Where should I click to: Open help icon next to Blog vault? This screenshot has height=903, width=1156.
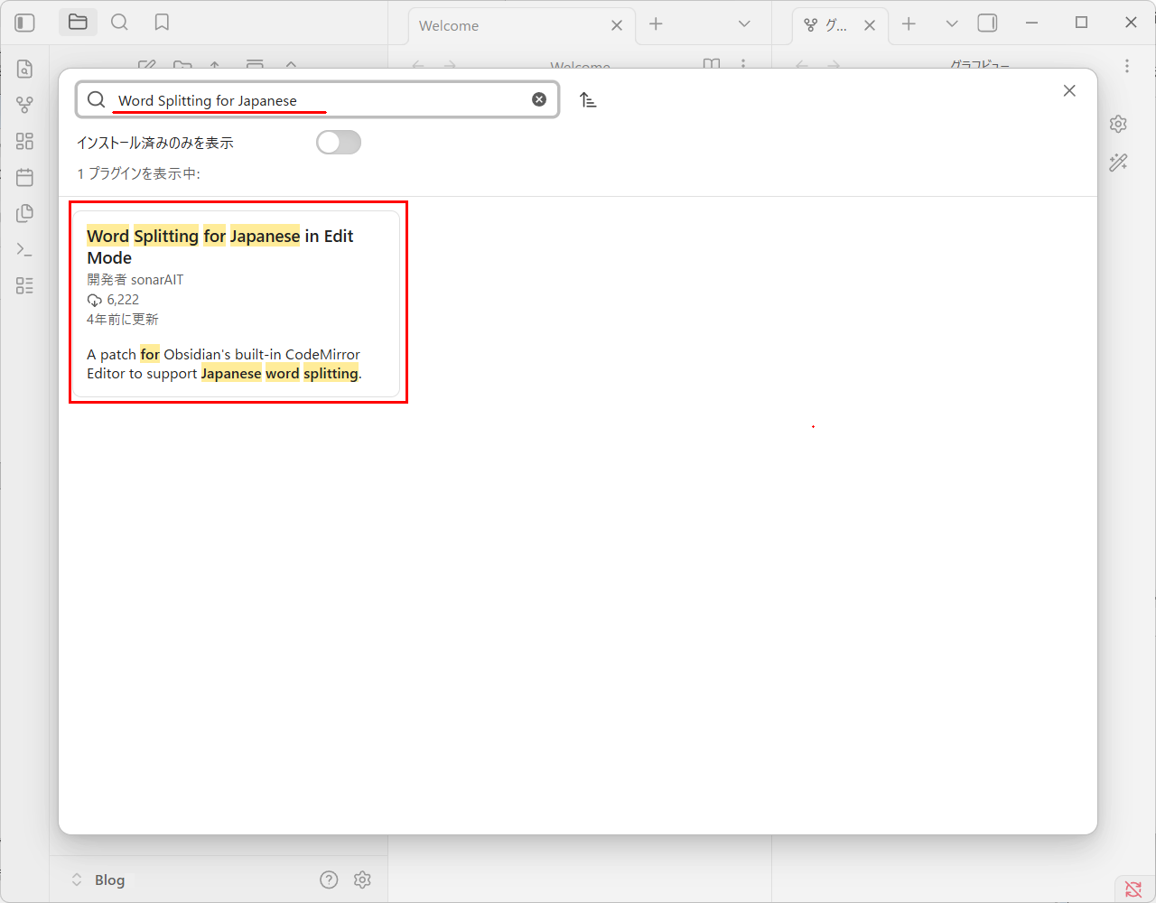329,880
